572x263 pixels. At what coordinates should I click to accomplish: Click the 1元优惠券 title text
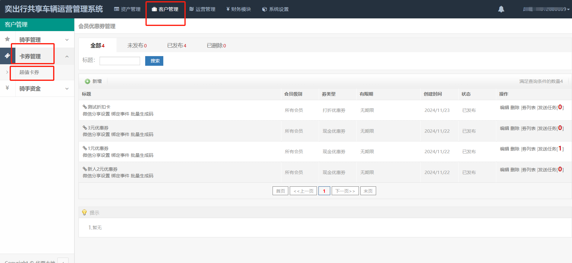click(98, 148)
